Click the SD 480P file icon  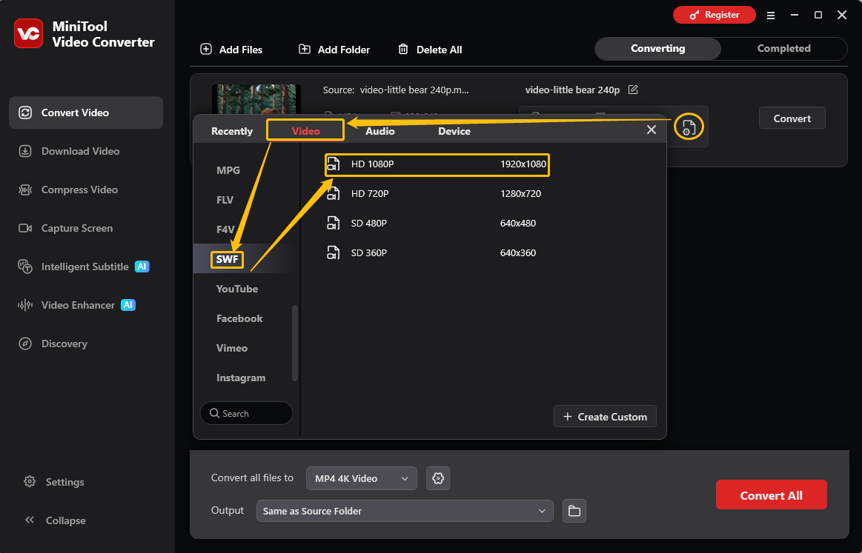point(333,223)
